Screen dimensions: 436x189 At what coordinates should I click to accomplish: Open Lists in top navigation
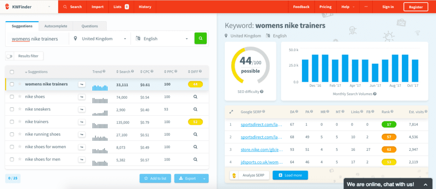(x=121, y=7)
